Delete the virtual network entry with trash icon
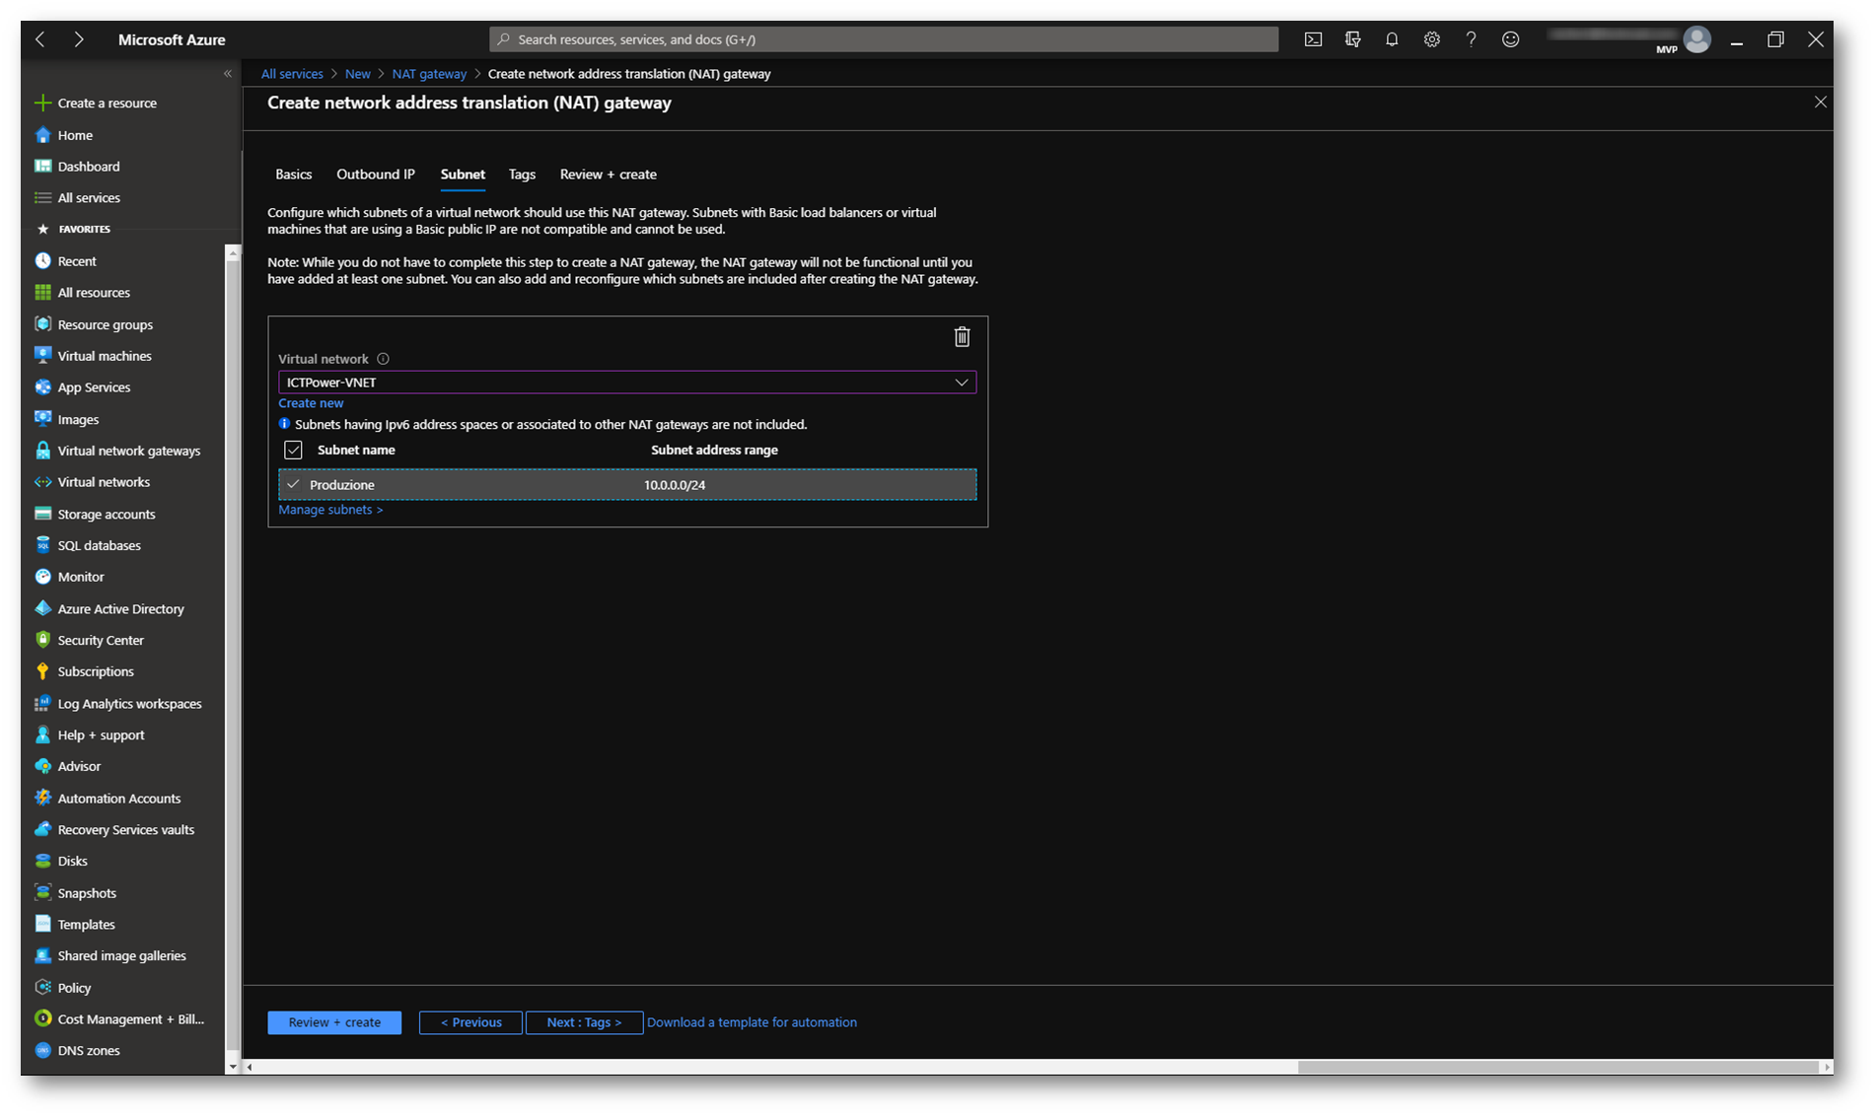Viewport: 1875px width, 1117px height. point(962,337)
